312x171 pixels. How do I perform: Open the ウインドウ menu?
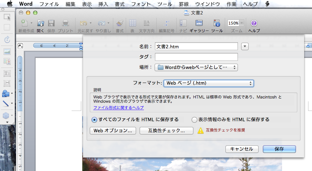[x=208, y=4]
